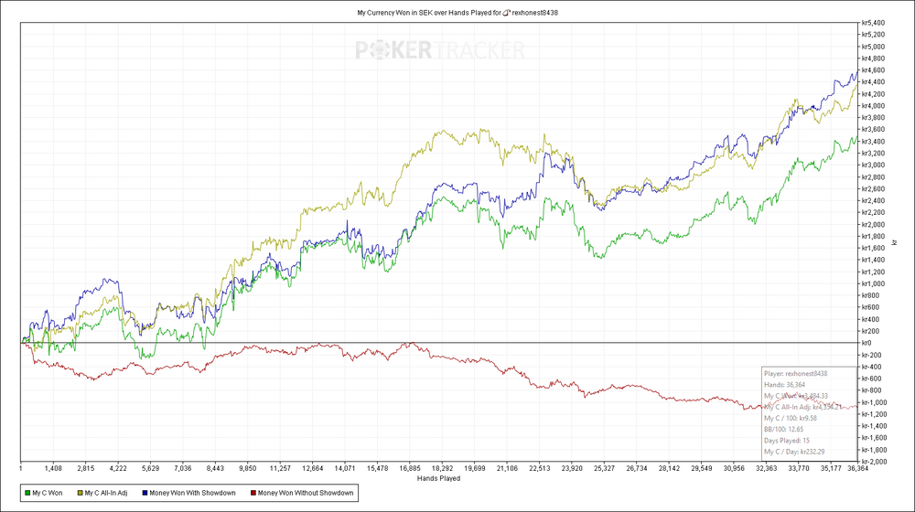
Task: Click the kr0 value on the currency axis
Action: 867,343
